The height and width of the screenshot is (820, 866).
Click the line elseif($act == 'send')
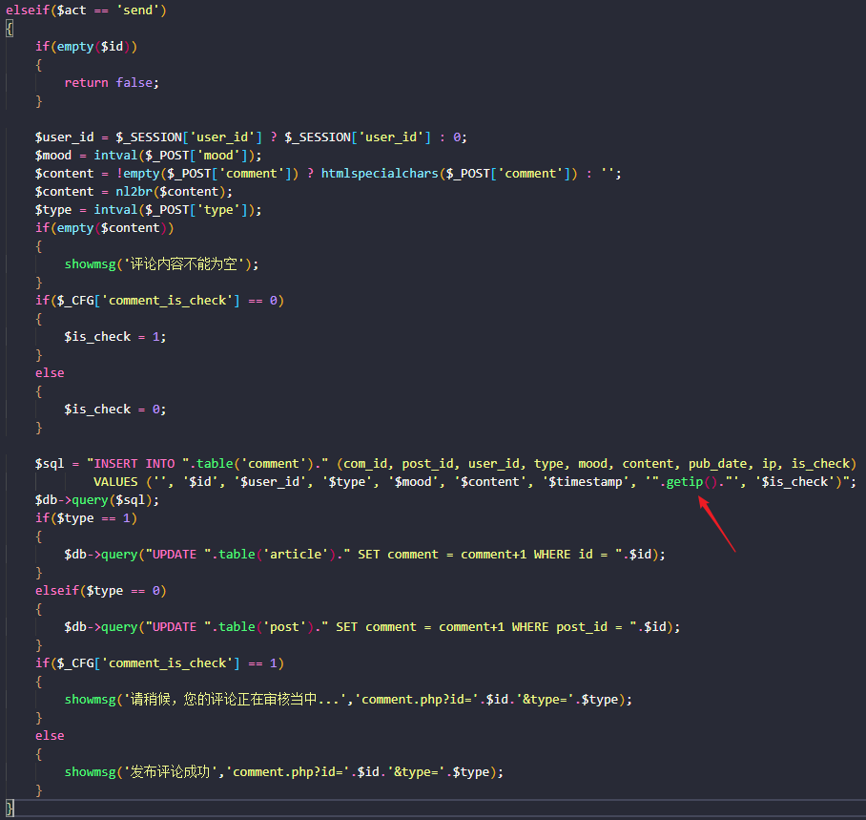[86, 10]
